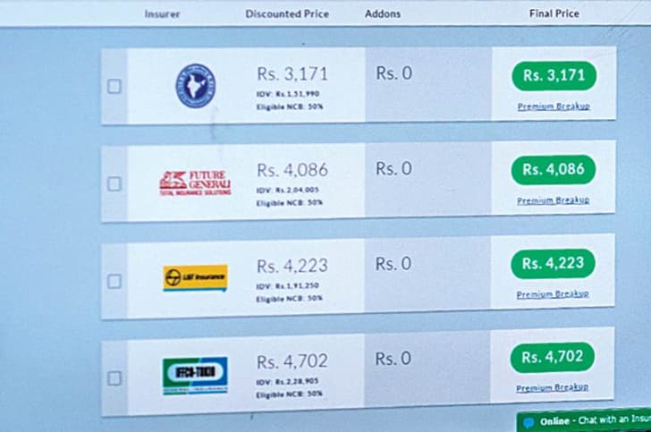Click the Final Price column header
Image resolution: width=651 pixels, height=432 pixels.
click(554, 13)
